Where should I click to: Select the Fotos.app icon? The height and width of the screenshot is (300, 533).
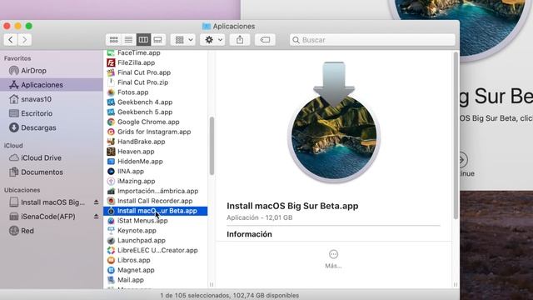(x=111, y=92)
